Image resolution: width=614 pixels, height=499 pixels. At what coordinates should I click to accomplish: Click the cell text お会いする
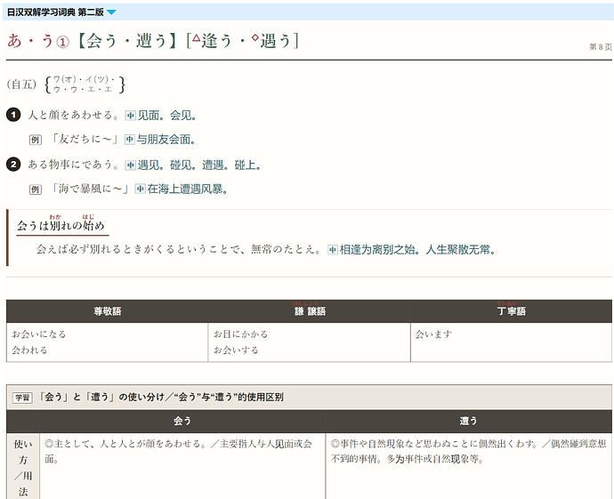(x=236, y=350)
